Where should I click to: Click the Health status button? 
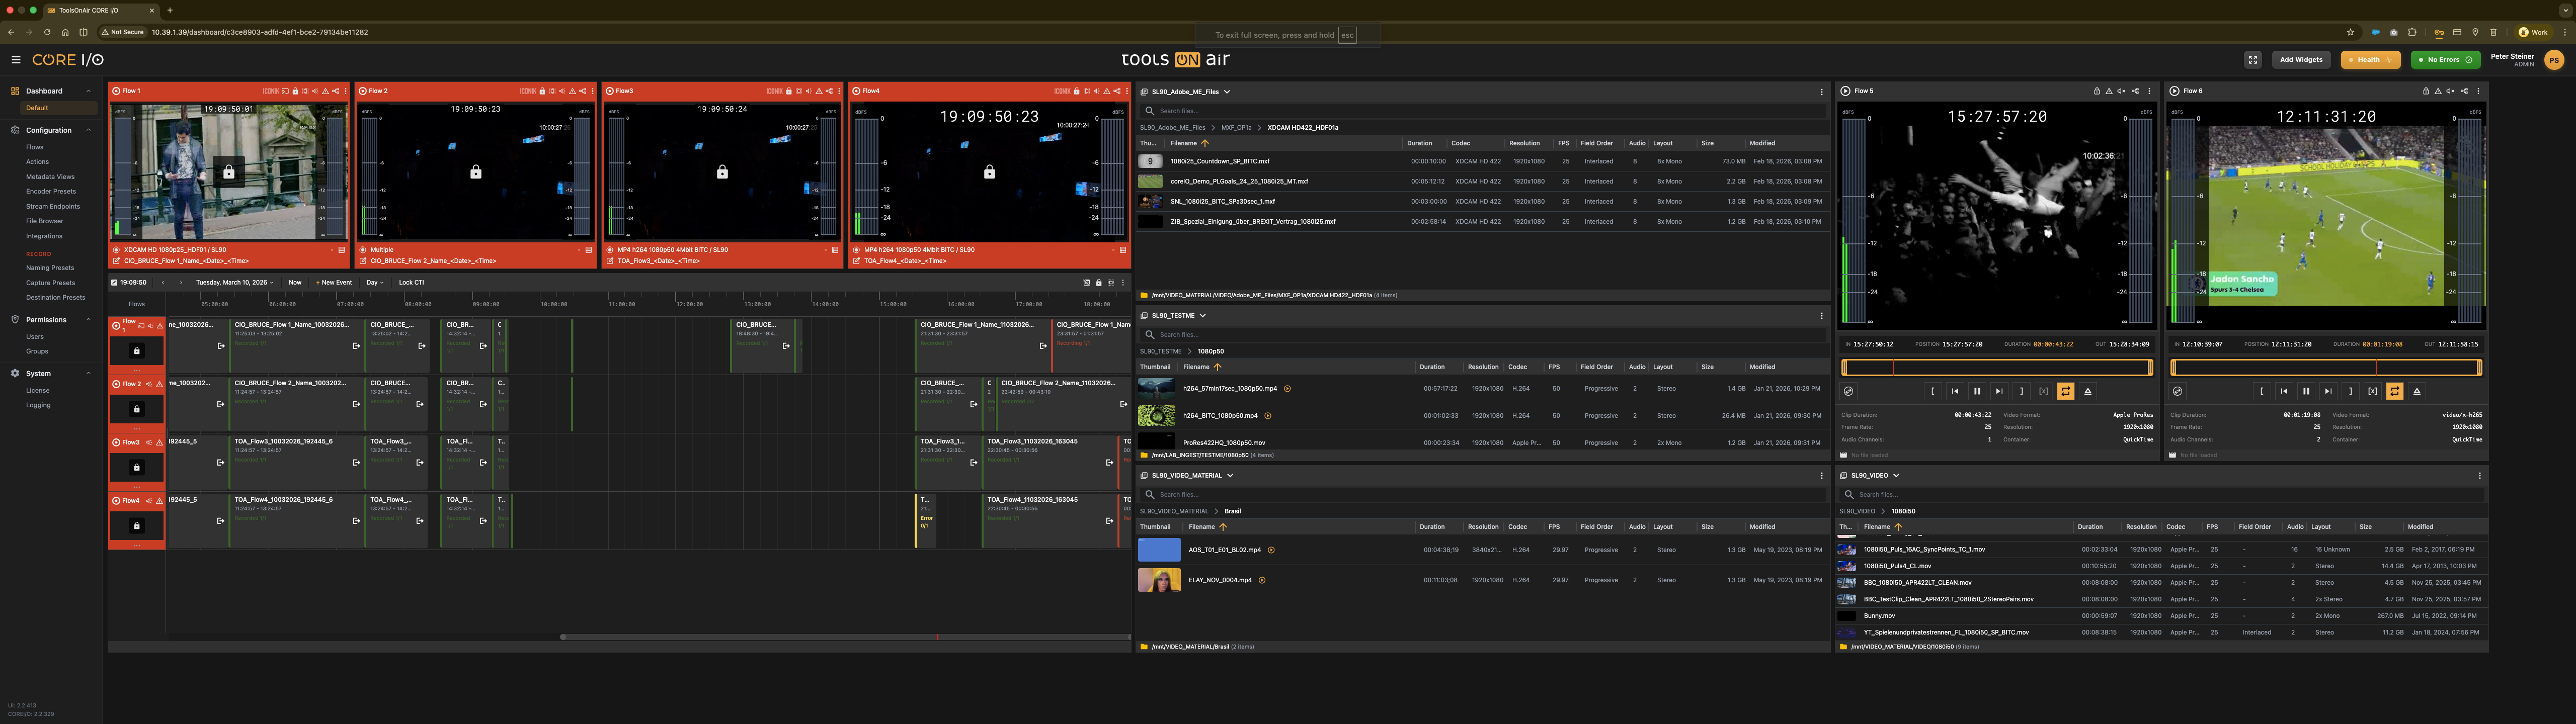(x=2370, y=60)
